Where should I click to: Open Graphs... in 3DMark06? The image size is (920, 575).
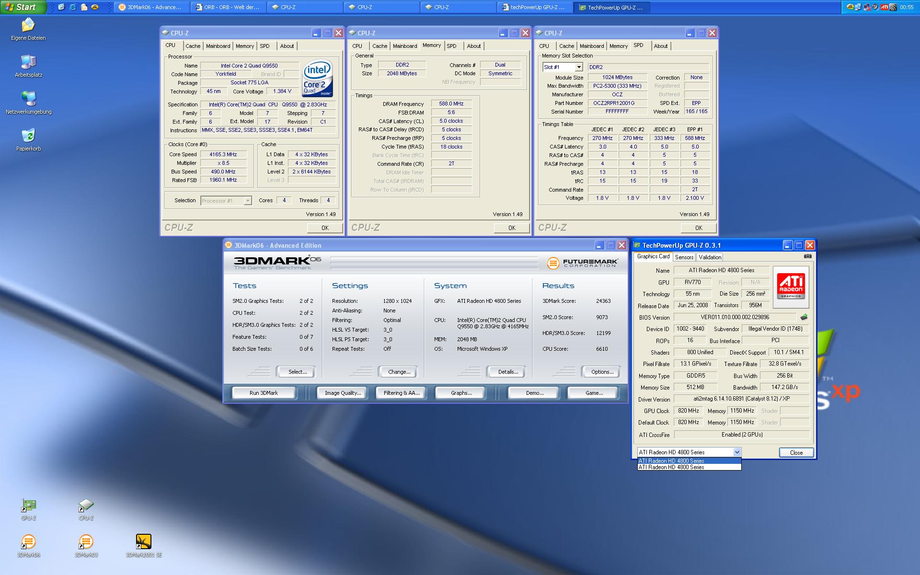461,393
